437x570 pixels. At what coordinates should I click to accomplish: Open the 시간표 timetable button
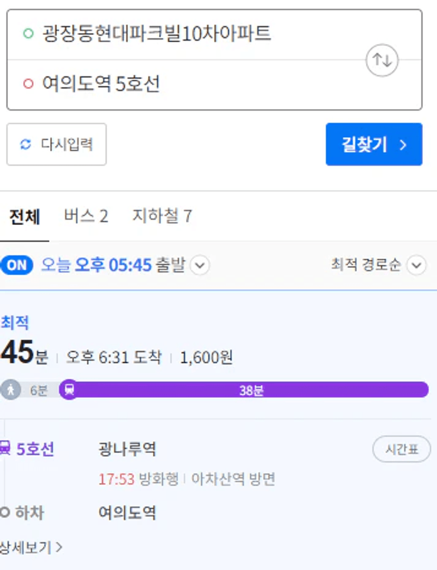[402, 450]
